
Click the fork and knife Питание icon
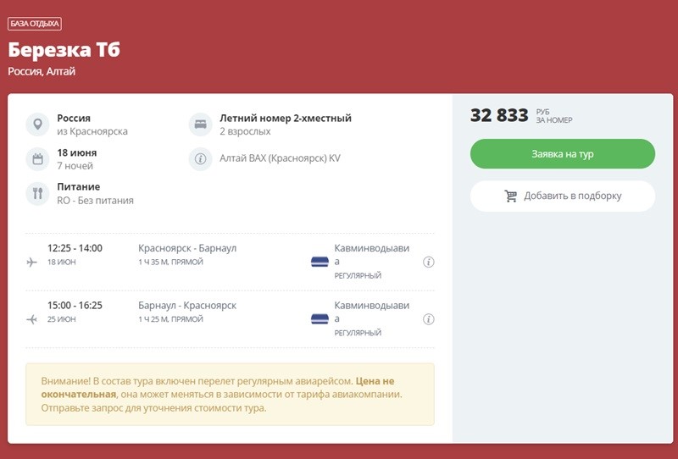click(37, 193)
